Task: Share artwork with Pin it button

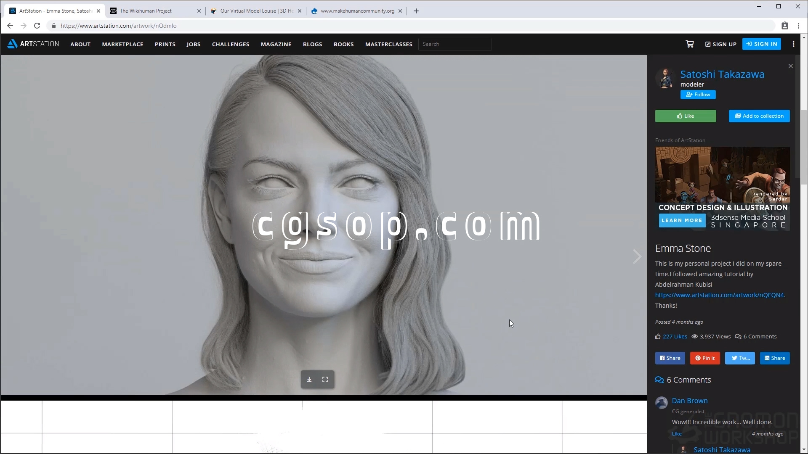Action: pyautogui.click(x=704, y=358)
